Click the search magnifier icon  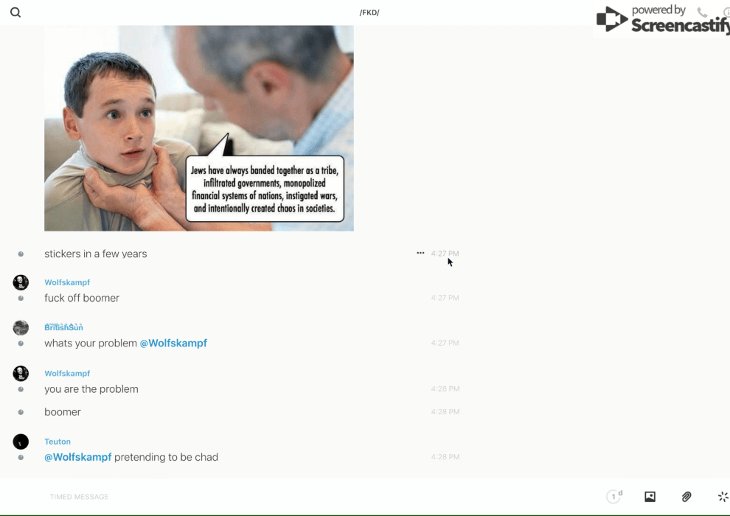(x=15, y=13)
